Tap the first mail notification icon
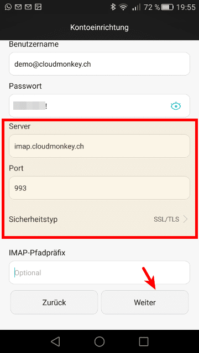 [18, 7]
